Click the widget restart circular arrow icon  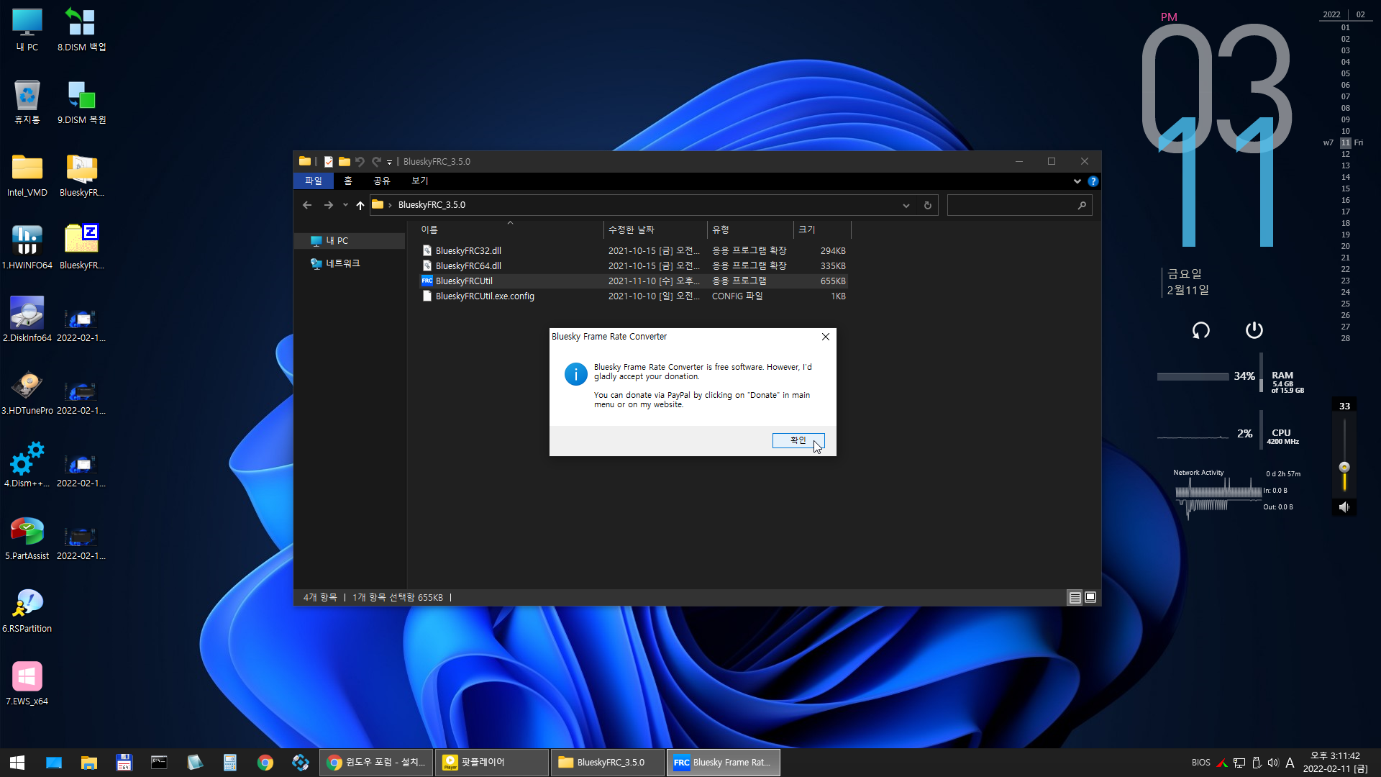(1200, 330)
